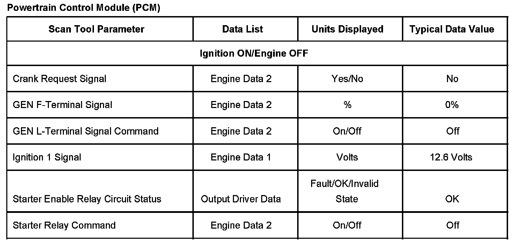
Task: Click the Yes/No units cell
Action: pyautogui.click(x=347, y=79)
